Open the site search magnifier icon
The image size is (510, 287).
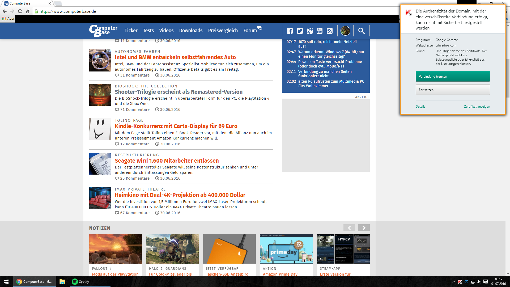click(x=361, y=31)
